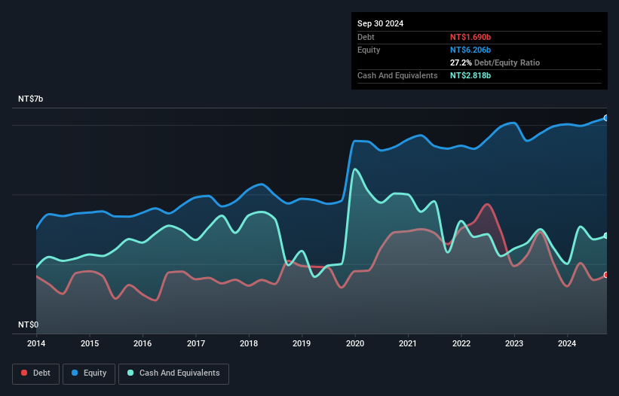Click Cash And Equivalents label in tooltip
Viewport: 619px width, 396px height.
click(x=397, y=75)
